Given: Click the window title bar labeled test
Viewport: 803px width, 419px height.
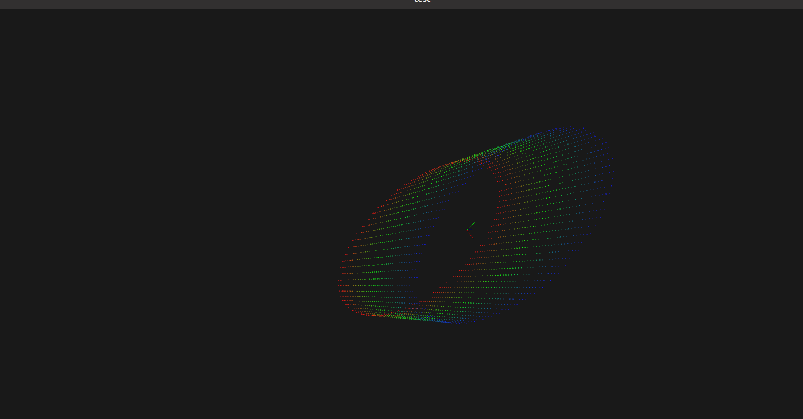Looking at the screenshot, I should tap(401, 3).
